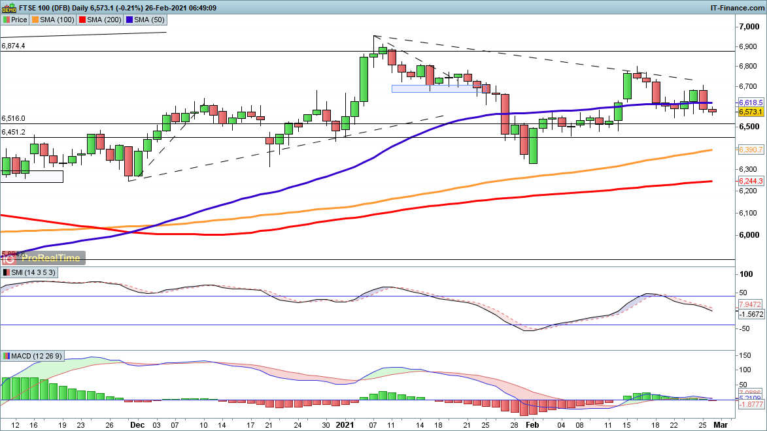
Task: Click the red SMA (200) color swatch
Action: click(82, 20)
